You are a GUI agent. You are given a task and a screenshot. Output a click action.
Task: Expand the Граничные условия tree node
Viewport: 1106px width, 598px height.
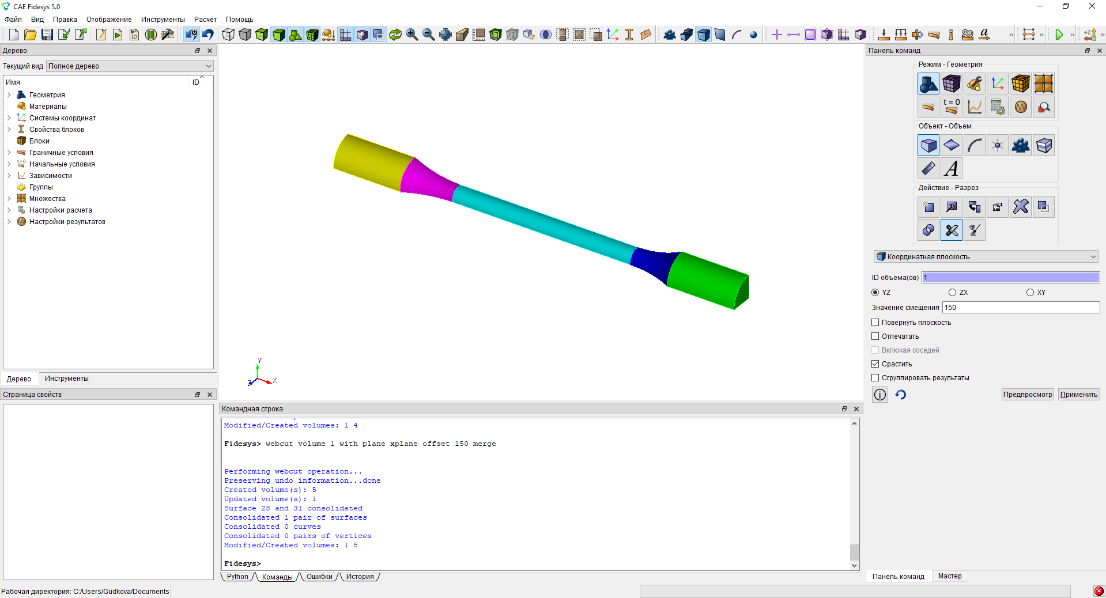click(9, 153)
